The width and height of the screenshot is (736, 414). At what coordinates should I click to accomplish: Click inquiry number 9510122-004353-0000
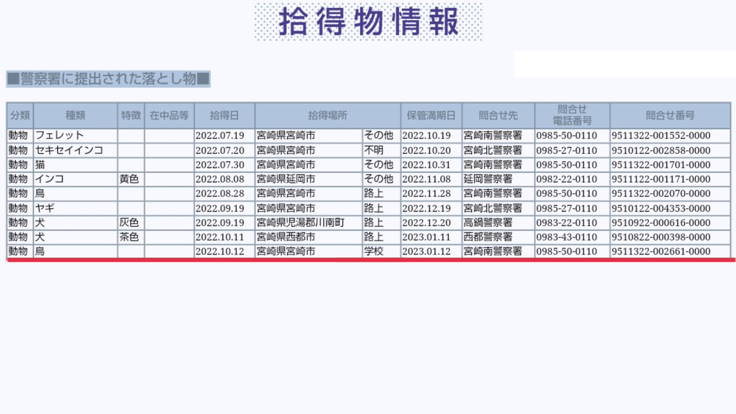[x=670, y=208]
